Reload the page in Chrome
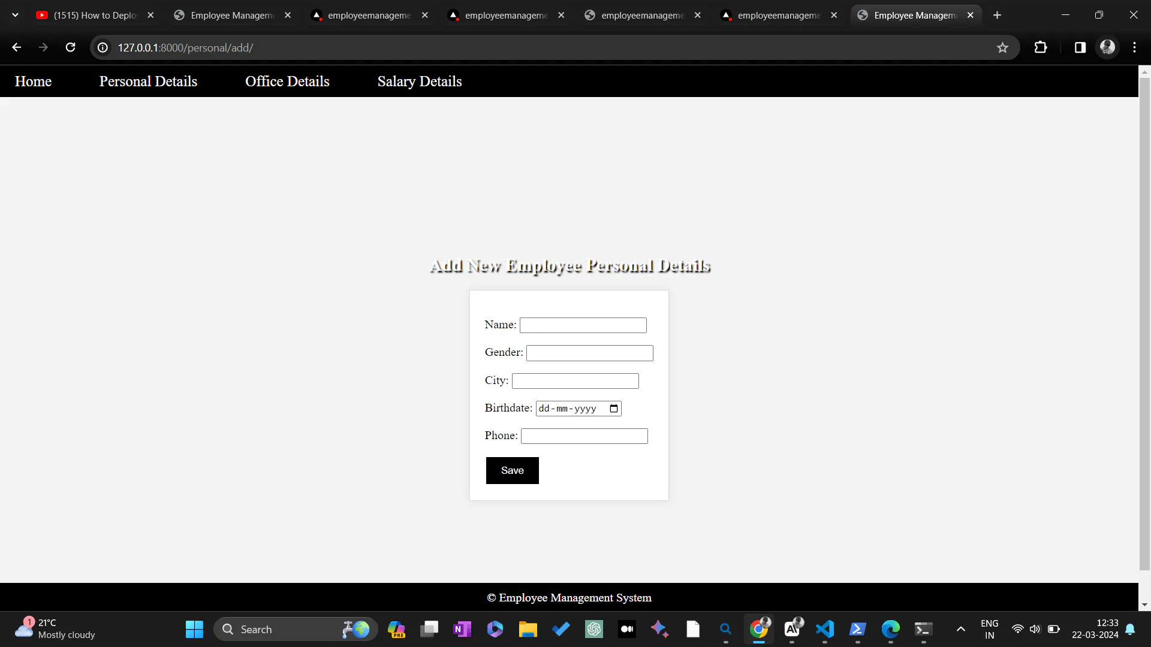This screenshot has width=1151, height=647. point(70,47)
